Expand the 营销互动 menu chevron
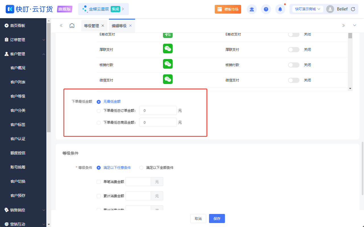This screenshot has height=227, width=364. 44,224
